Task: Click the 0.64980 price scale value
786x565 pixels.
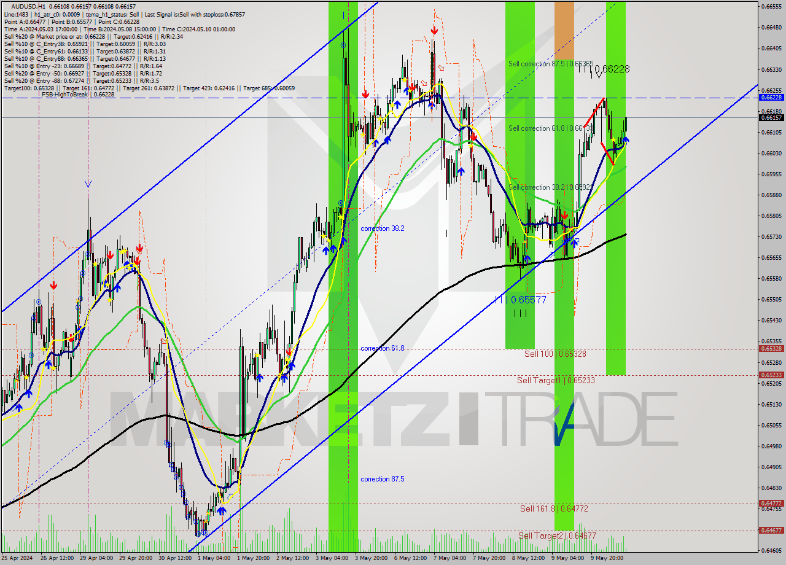Action: [x=771, y=446]
